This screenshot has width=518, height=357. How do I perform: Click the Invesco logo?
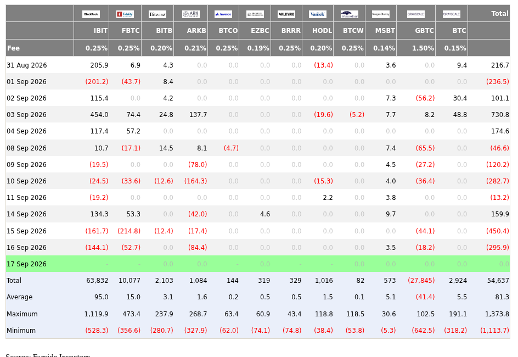pos(223,14)
